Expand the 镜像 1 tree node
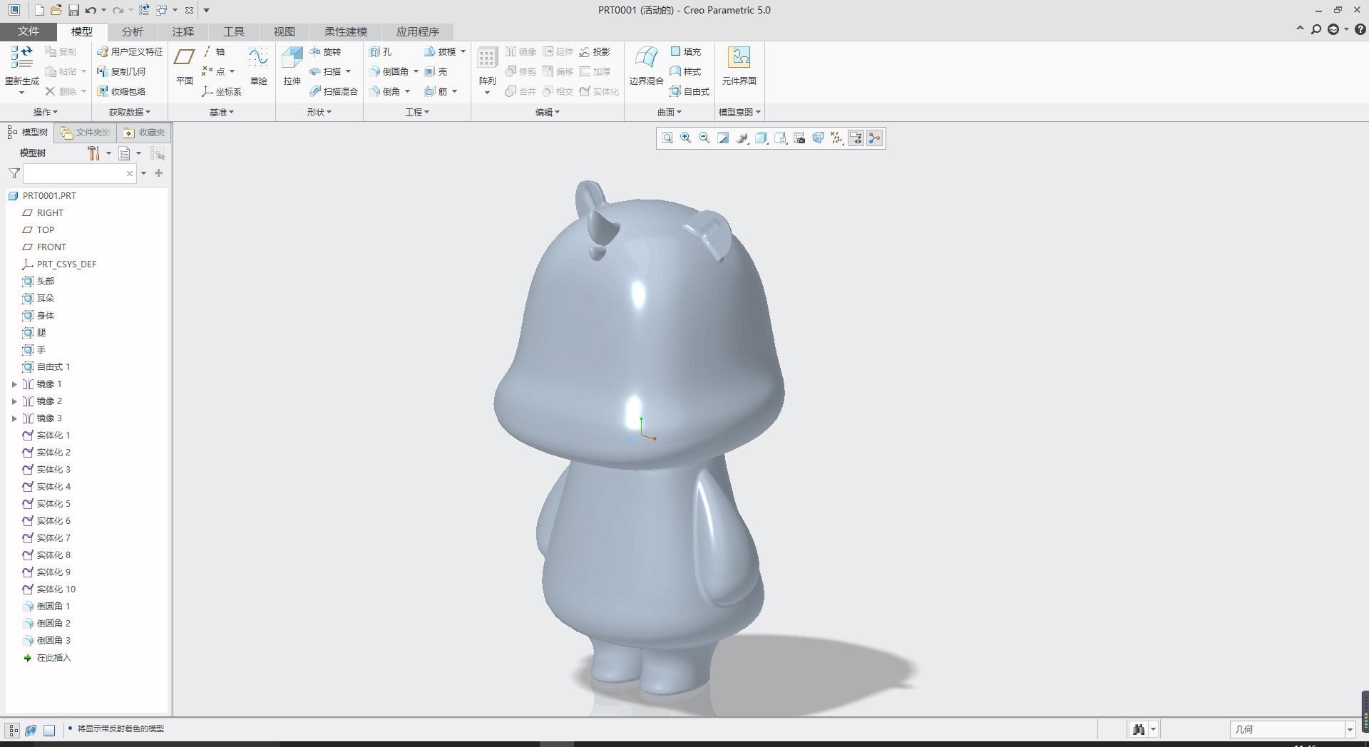Screen dimensions: 1369x747 [x=14, y=384]
